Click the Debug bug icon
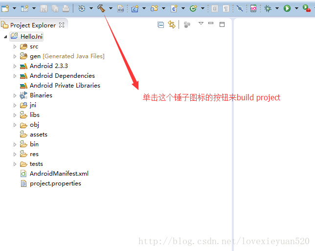315x251 pixels. coord(268,8)
